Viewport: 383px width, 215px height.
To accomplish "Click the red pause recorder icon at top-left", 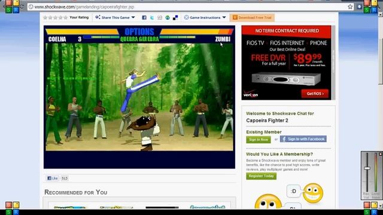I will [x=8, y=2].
